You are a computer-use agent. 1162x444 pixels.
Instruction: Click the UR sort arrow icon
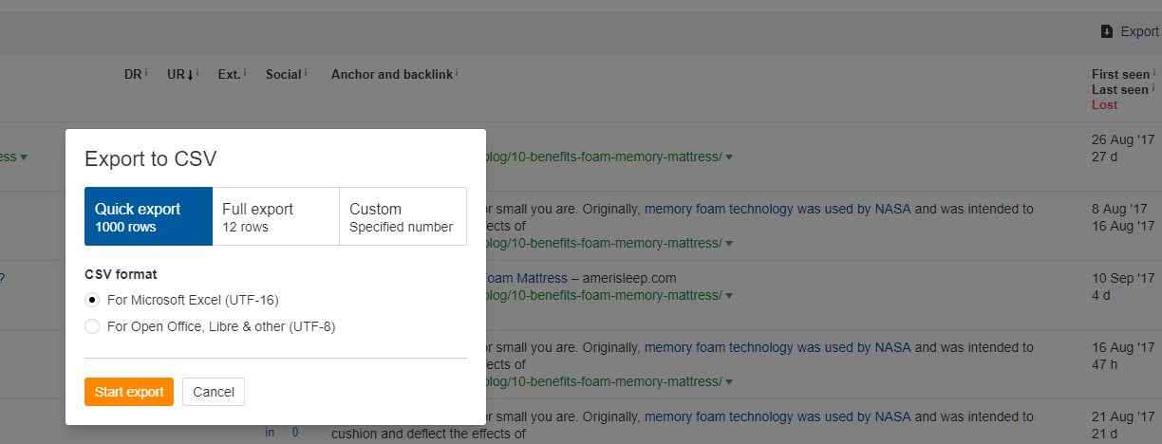point(191,74)
